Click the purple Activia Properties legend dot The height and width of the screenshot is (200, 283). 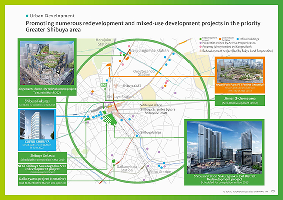point(200,43)
